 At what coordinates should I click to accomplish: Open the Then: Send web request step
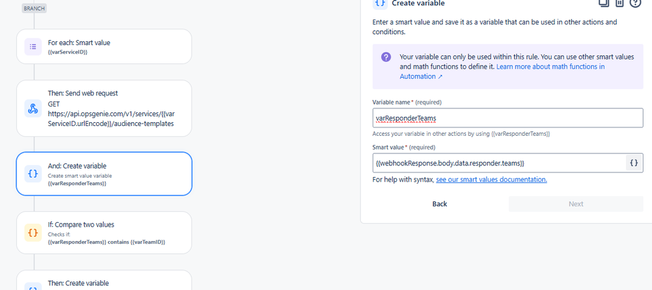[104, 108]
